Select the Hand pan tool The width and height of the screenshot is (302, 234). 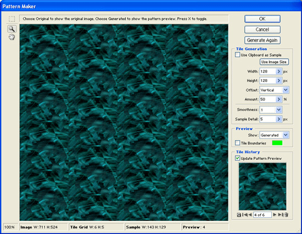pyautogui.click(x=12, y=37)
